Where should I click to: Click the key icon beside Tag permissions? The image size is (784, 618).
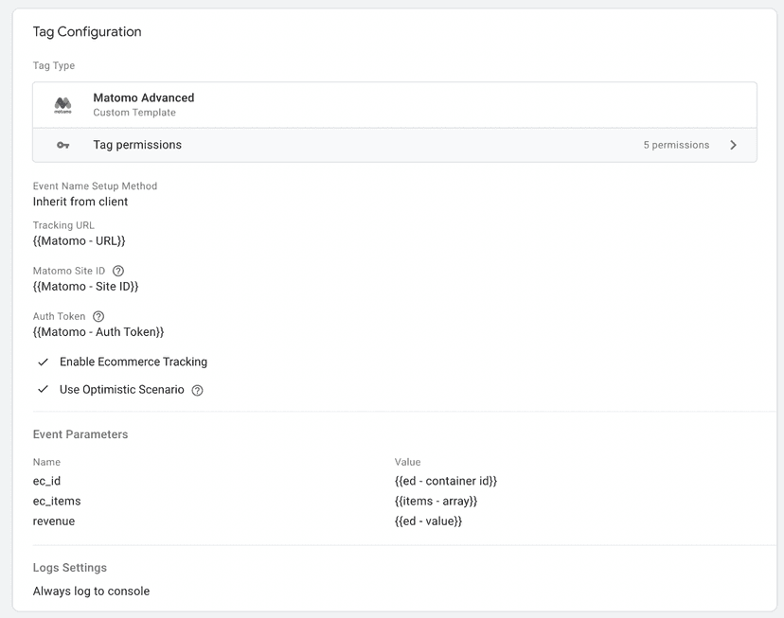click(62, 145)
